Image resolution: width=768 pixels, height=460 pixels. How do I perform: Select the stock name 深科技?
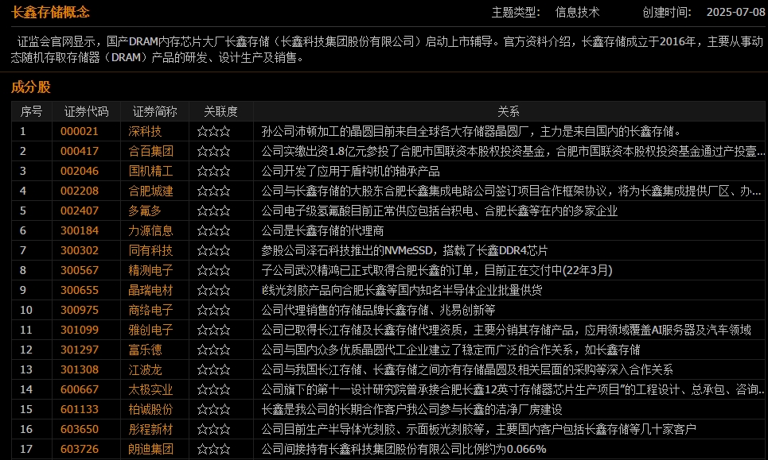click(145, 132)
